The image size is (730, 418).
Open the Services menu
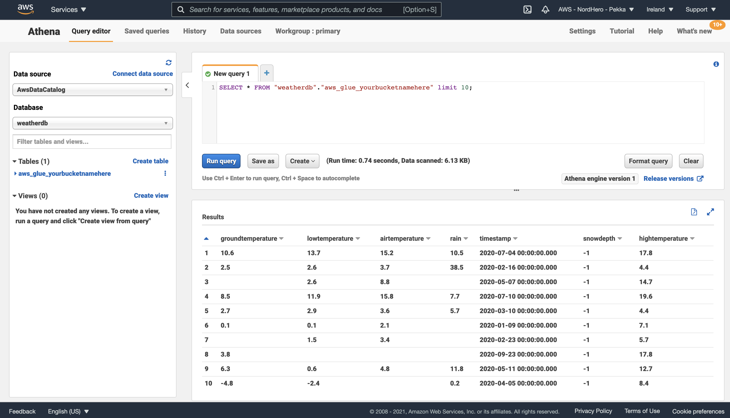point(68,9)
